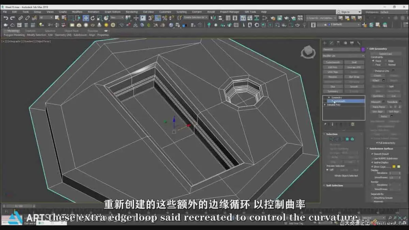Screen dimensions: 409x230
Task: Switch to the Modeling ribbon tab
Action: (x=13, y=31)
